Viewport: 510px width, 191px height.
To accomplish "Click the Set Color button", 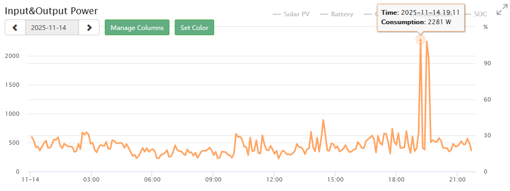I will coord(195,28).
